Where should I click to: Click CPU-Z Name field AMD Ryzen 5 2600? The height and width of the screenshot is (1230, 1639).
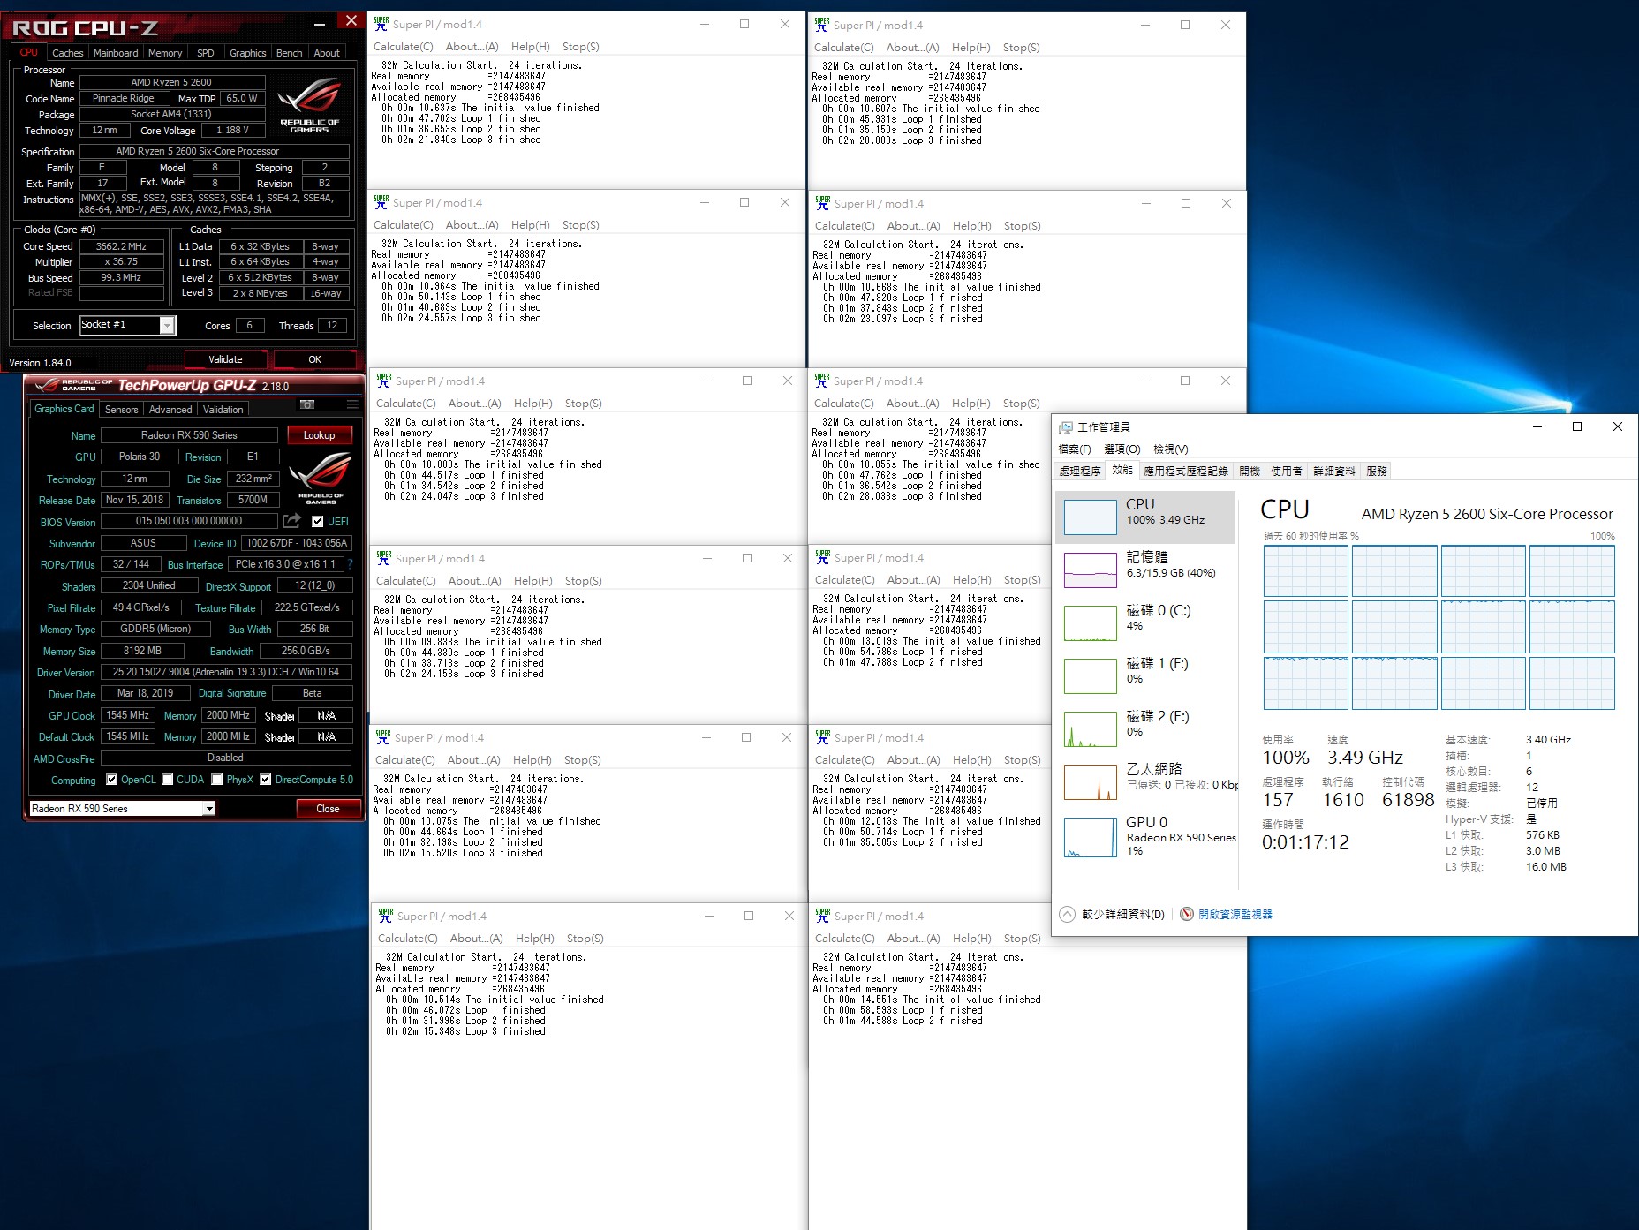[171, 82]
